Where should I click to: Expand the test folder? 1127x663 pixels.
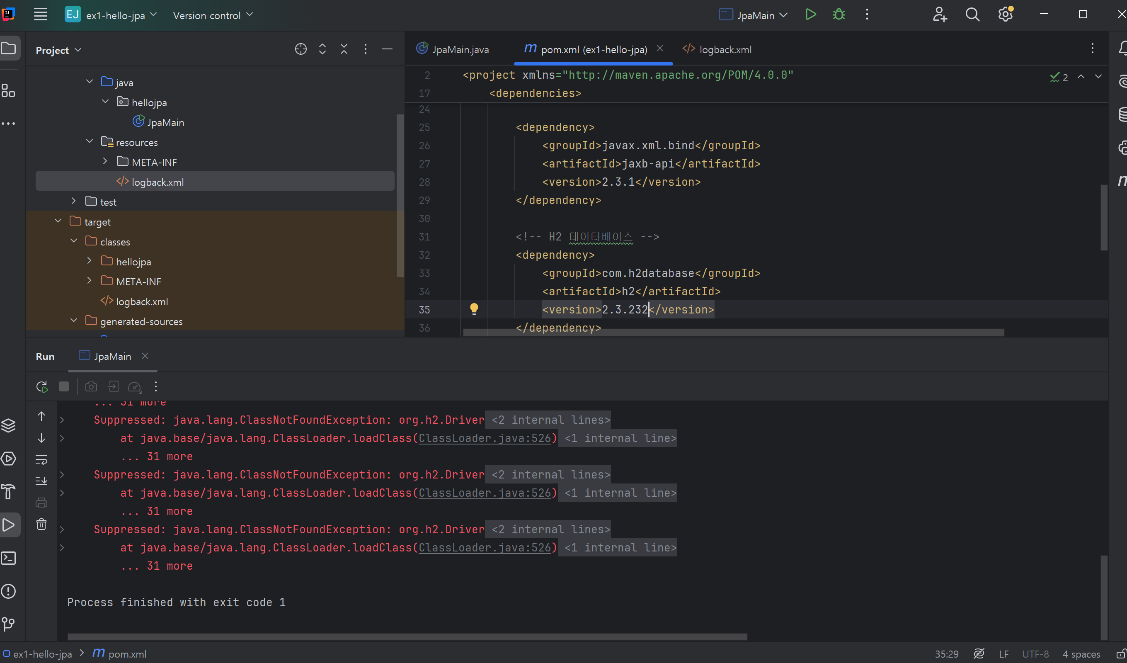point(74,202)
